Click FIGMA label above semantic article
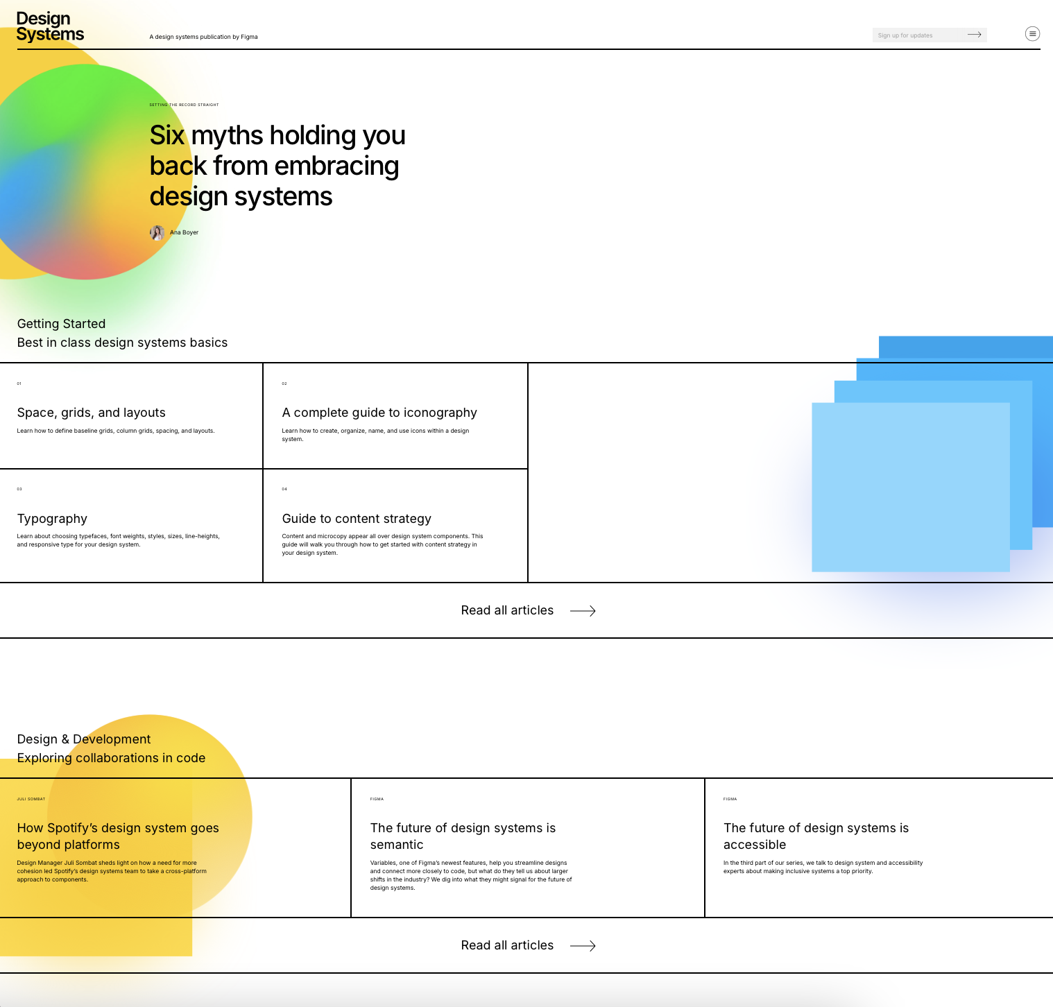This screenshot has height=1007, width=1053. [x=377, y=799]
